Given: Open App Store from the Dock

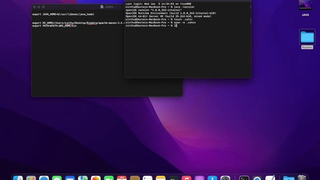Looking at the screenshot, I should tap(212, 178).
